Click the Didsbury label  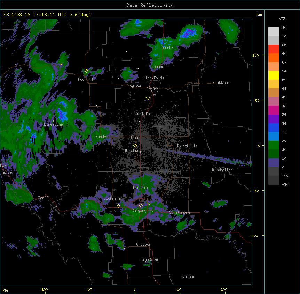click(133, 150)
